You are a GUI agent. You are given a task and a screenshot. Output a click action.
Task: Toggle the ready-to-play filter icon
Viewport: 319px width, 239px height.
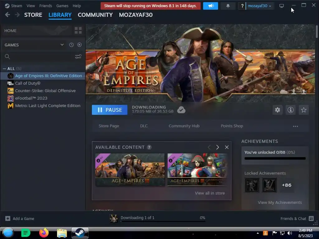point(79,45)
